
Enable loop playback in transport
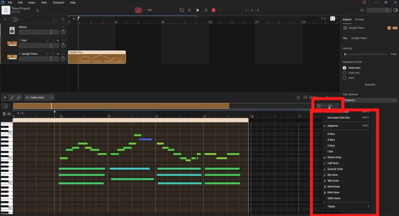click(182, 10)
